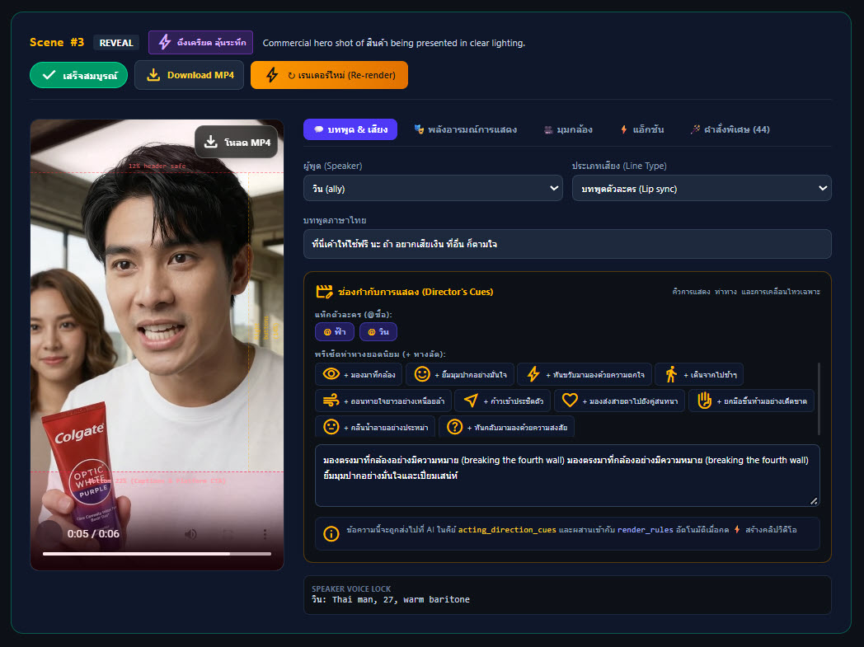Click into the Director's Cues textarea

[567, 476]
